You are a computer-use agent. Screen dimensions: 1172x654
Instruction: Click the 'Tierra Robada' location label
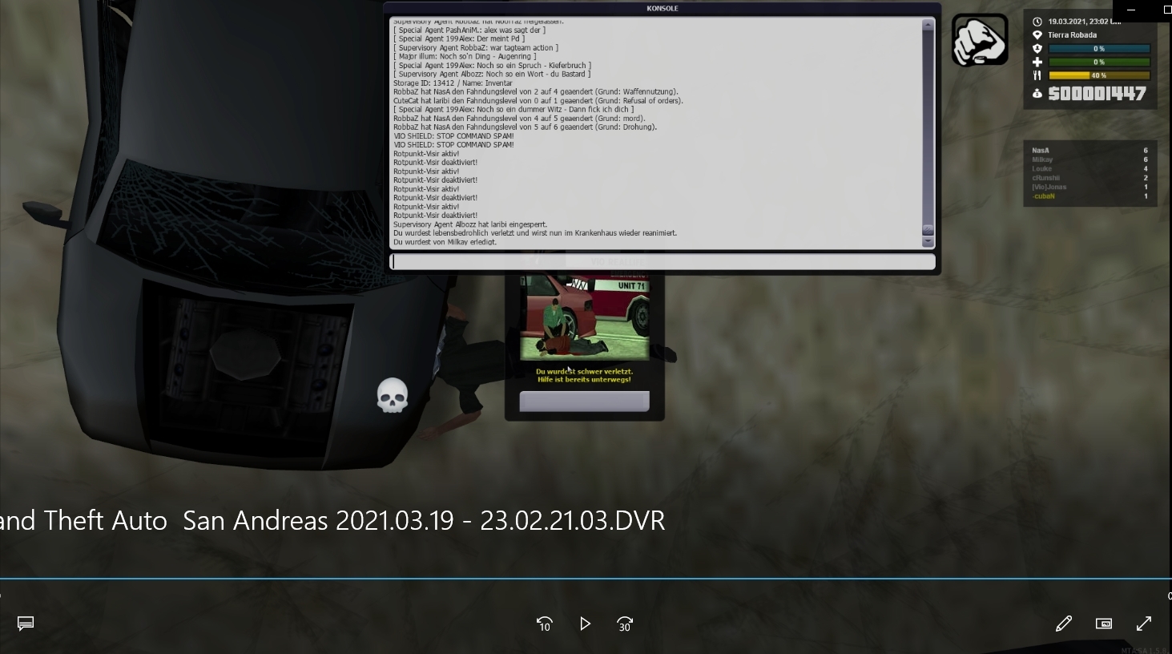click(1073, 35)
